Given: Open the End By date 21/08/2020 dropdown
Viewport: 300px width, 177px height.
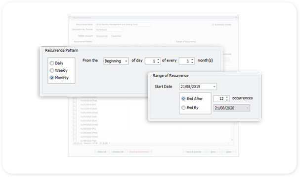Looking at the screenshot, I should point(248,108).
